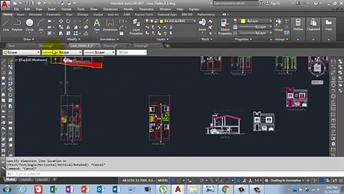Toggle snap mode in status bar
Image resolution: width=344 pixels, height=194 pixels.
coord(179,181)
